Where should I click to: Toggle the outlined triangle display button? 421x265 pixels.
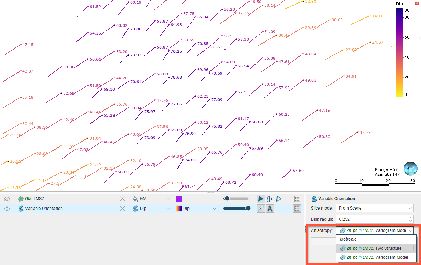(279, 199)
